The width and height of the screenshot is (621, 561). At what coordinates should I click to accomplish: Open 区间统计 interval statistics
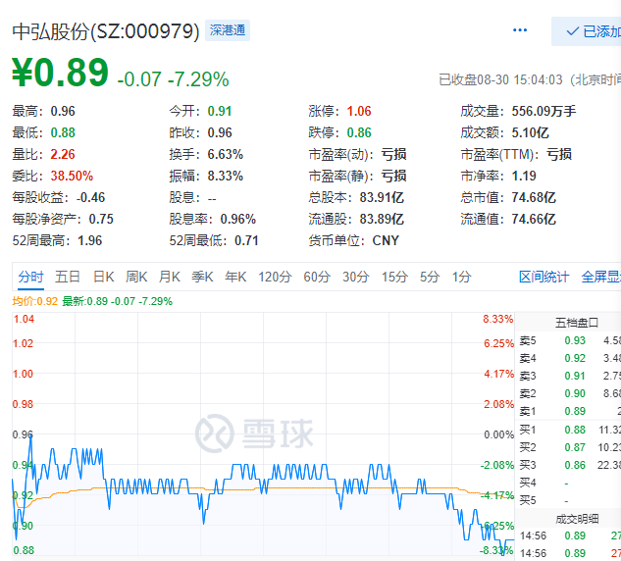pos(543,277)
